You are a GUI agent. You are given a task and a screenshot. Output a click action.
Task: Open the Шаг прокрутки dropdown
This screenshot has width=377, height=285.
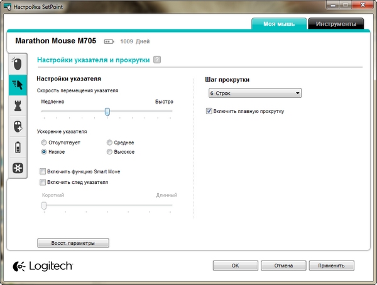tap(254, 94)
